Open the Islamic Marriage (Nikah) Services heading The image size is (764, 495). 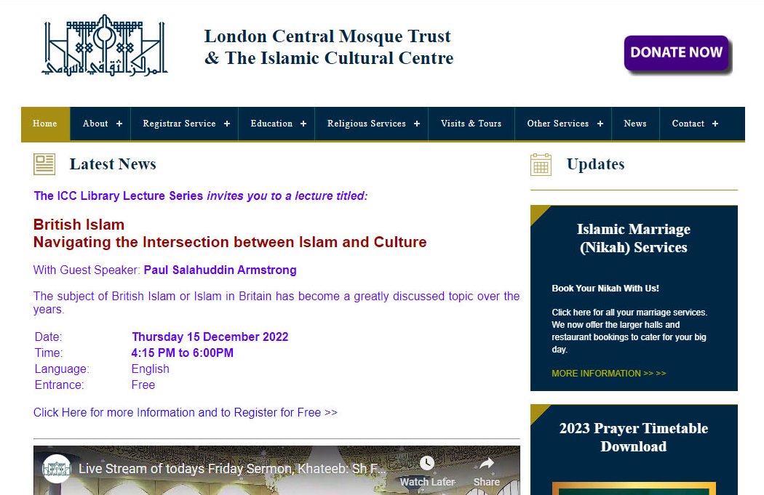[x=634, y=238]
